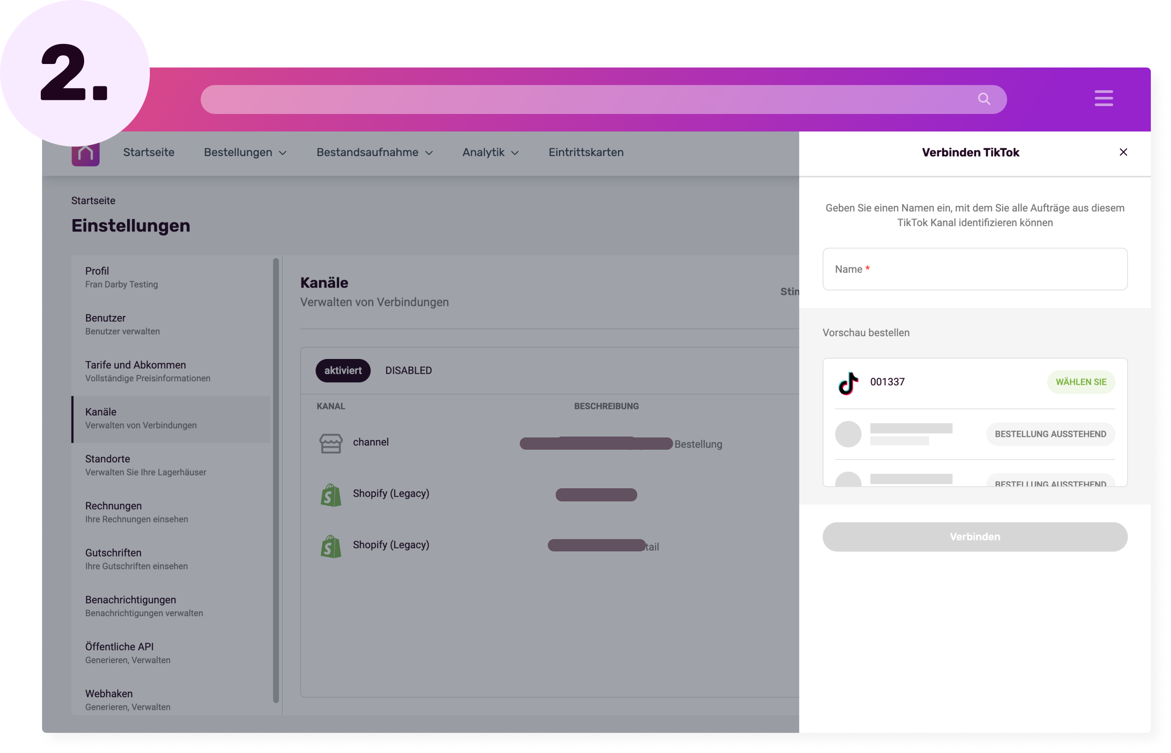Image resolution: width=1171 pixels, height=753 pixels.
Task: Close the Verbinden TikTok panel
Action: [1123, 152]
